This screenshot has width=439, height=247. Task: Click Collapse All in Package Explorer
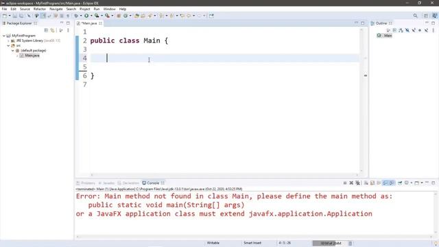coord(46,30)
